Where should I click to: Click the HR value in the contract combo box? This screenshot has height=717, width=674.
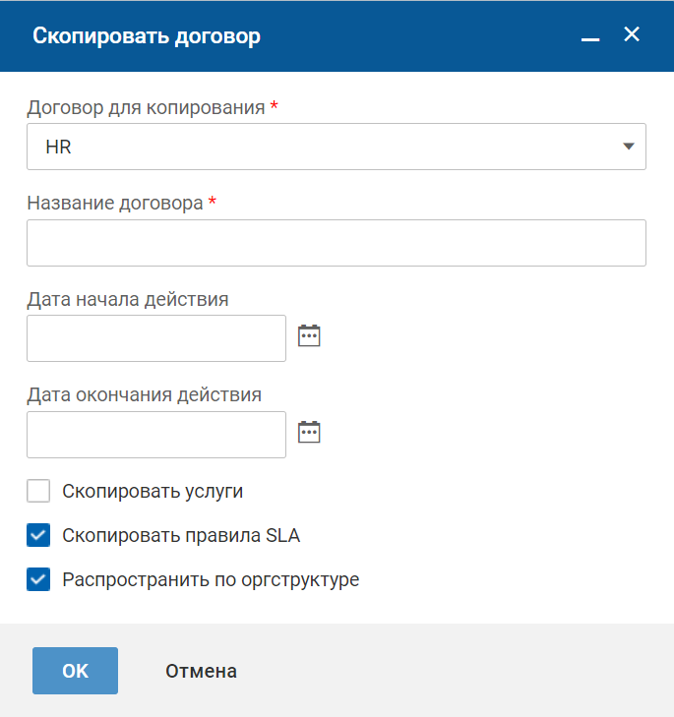[59, 148]
